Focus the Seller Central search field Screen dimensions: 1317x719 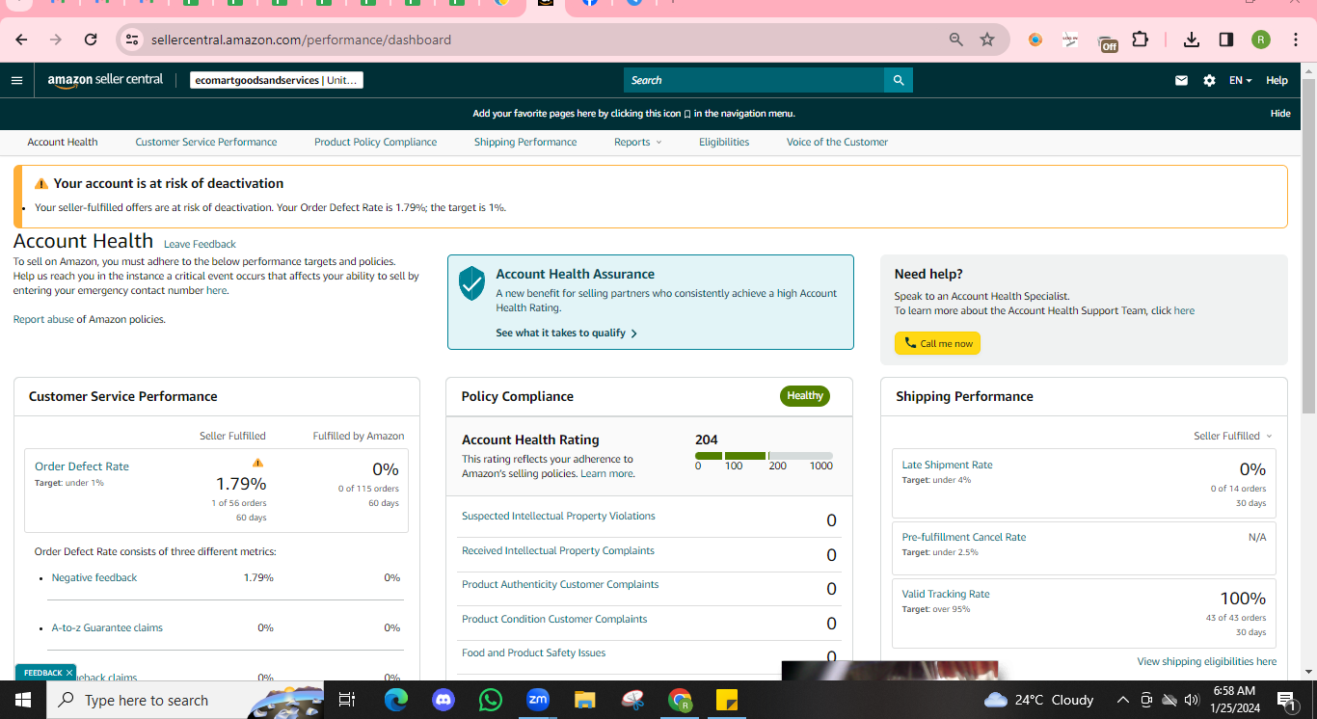[x=754, y=80]
